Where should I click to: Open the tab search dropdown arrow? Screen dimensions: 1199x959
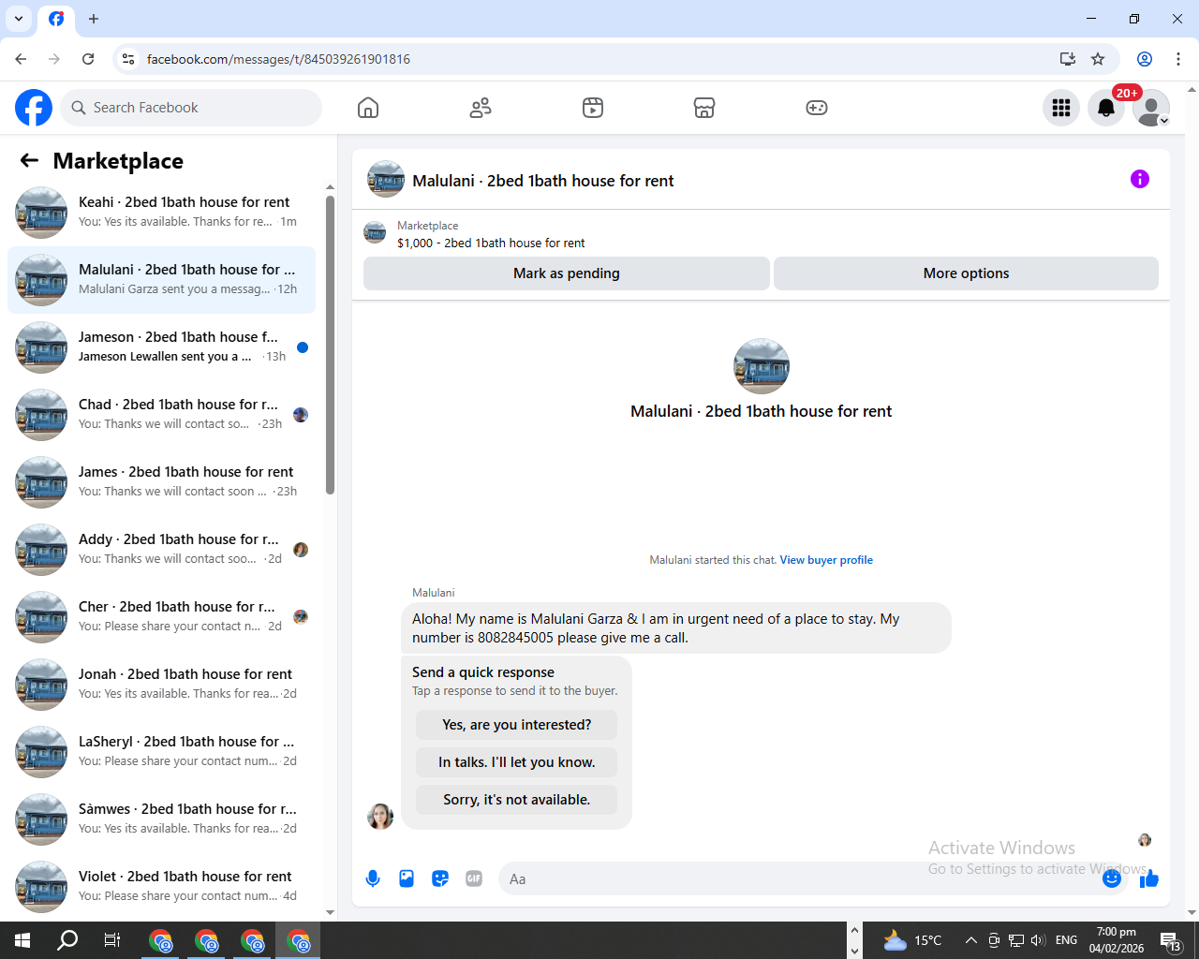(x=19, y=19)
